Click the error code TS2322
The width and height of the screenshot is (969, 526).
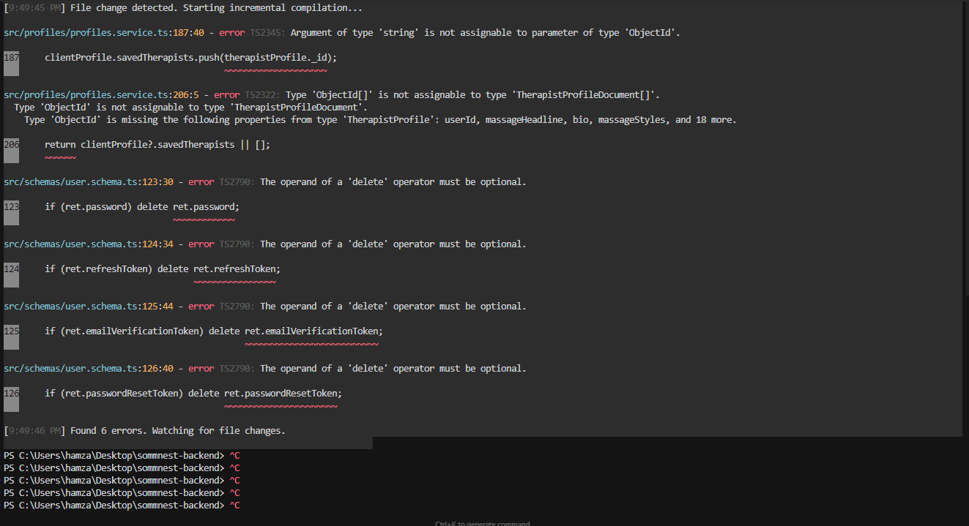tap(262, 95)
